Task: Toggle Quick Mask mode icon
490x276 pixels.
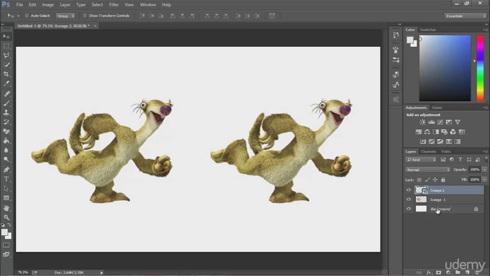Action: (x=6, y=245)
